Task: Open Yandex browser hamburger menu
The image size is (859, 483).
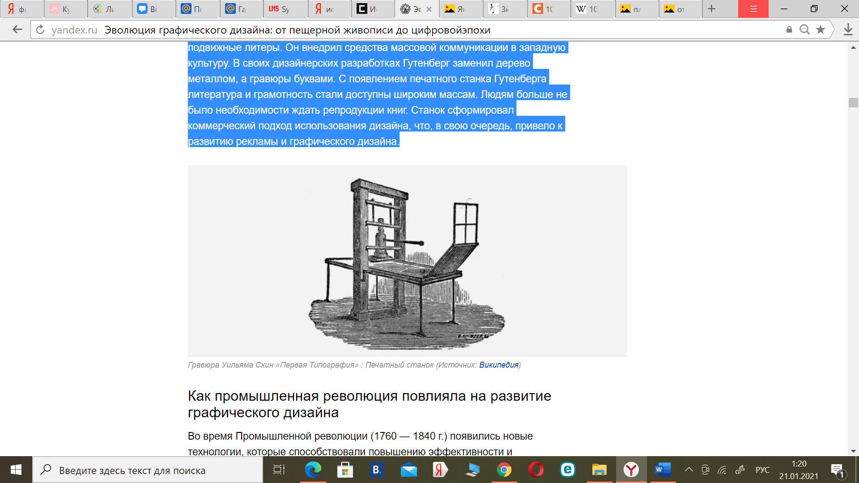Action: (x=753, y=9)
